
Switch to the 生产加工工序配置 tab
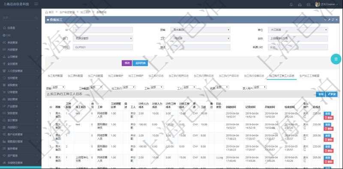click(x=309, y=76)
